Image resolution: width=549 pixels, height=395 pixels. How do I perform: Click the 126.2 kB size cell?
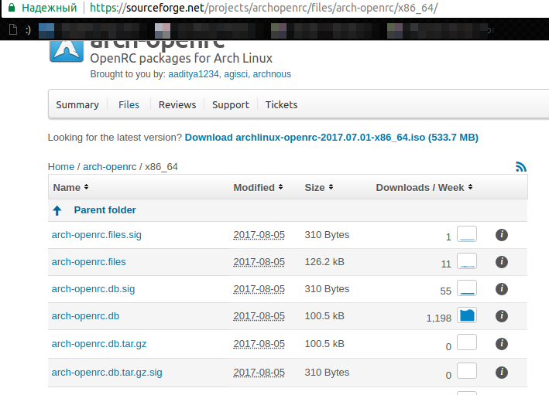pos(324,262)
